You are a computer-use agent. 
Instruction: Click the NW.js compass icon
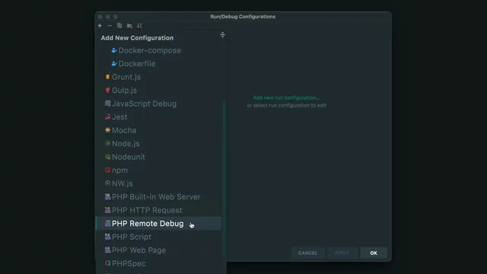pos(107,183)
